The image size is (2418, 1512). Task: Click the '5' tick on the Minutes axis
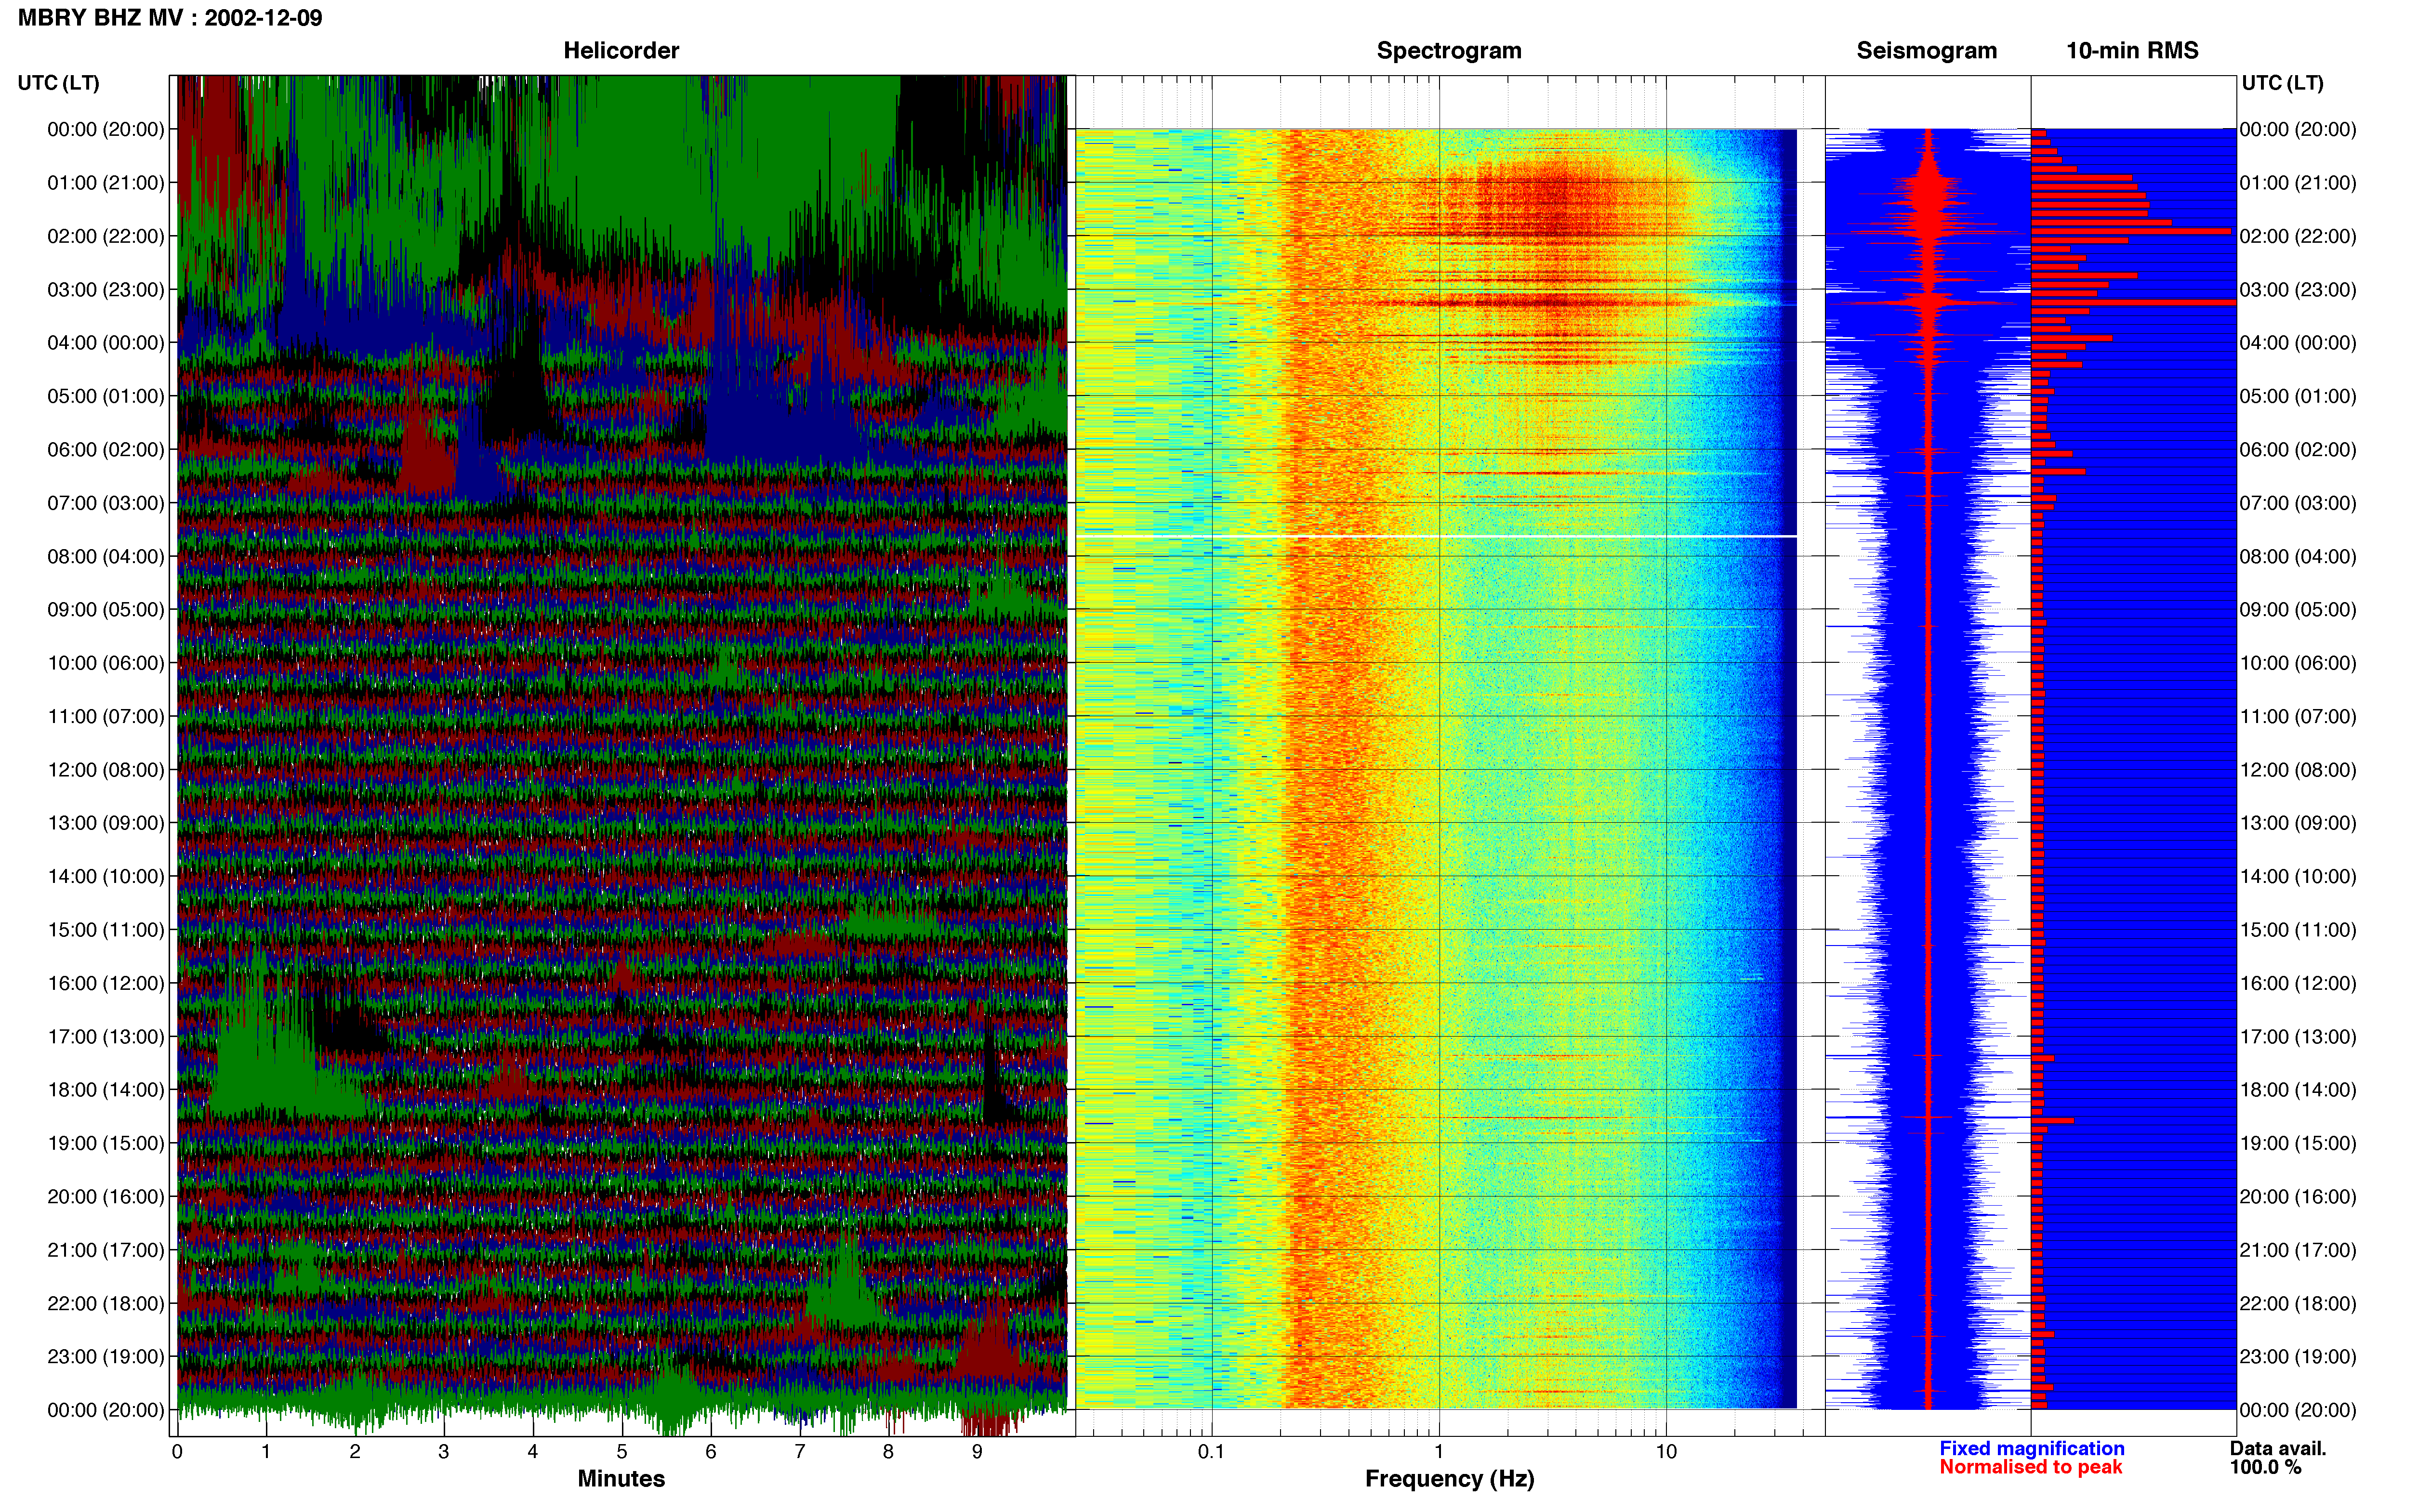tap(622, 1452)
